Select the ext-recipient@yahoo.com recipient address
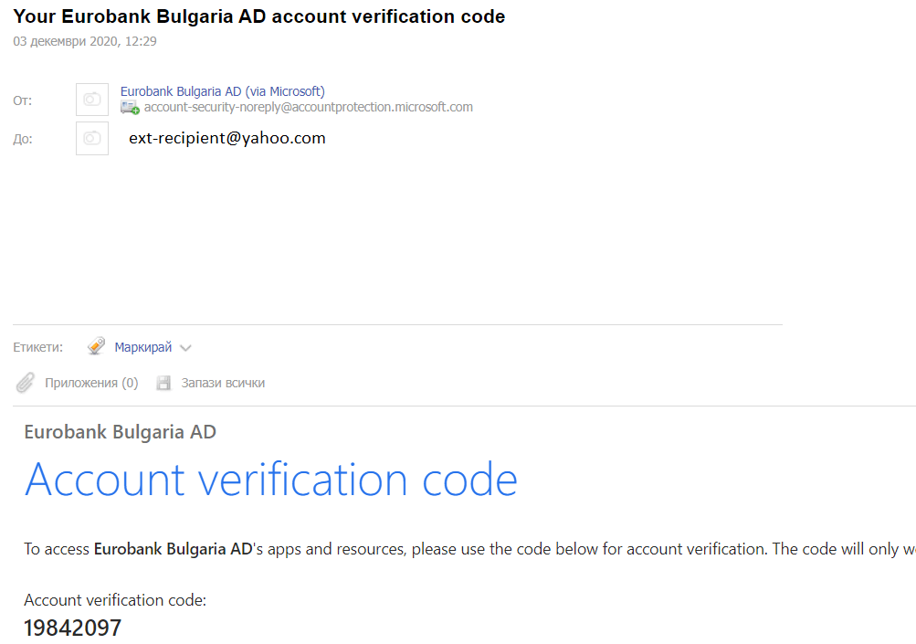 pos(227,138)
